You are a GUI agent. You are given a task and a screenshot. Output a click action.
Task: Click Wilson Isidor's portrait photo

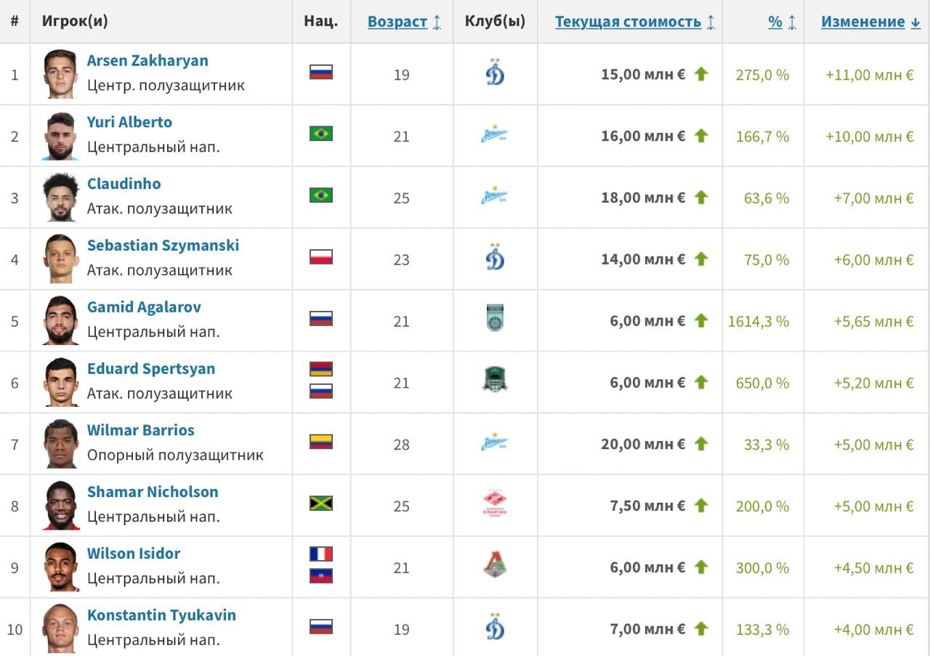60,567
